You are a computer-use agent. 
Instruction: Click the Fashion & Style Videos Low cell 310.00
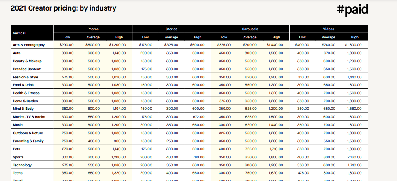coord(303,77)
